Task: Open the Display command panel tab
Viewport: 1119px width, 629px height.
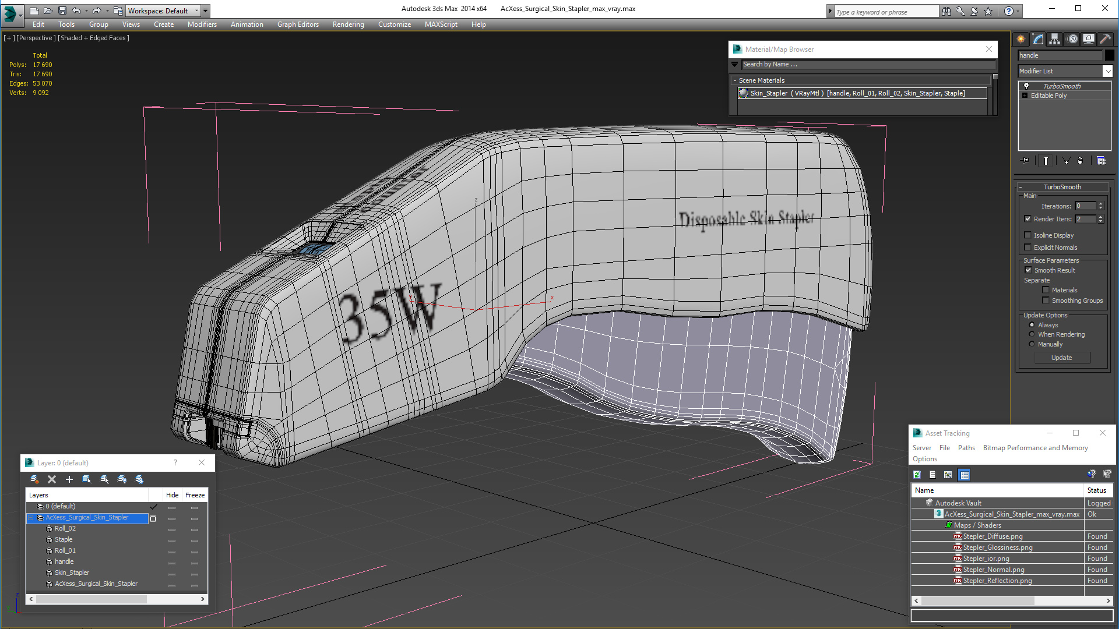Action: pyautogui.click(x=1089, y=39)
